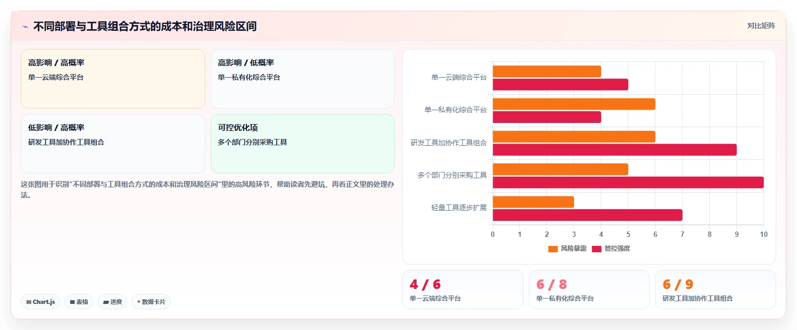797x330 pixels.
Task: Click the 数据卡片 tag chip
Action: [x=151, y=302]
